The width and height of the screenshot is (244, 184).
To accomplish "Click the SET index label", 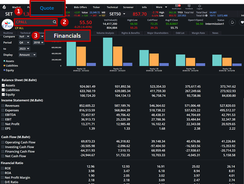I will pos(9,14).
